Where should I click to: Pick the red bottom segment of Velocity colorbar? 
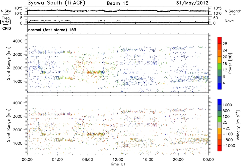pos(220,148)
